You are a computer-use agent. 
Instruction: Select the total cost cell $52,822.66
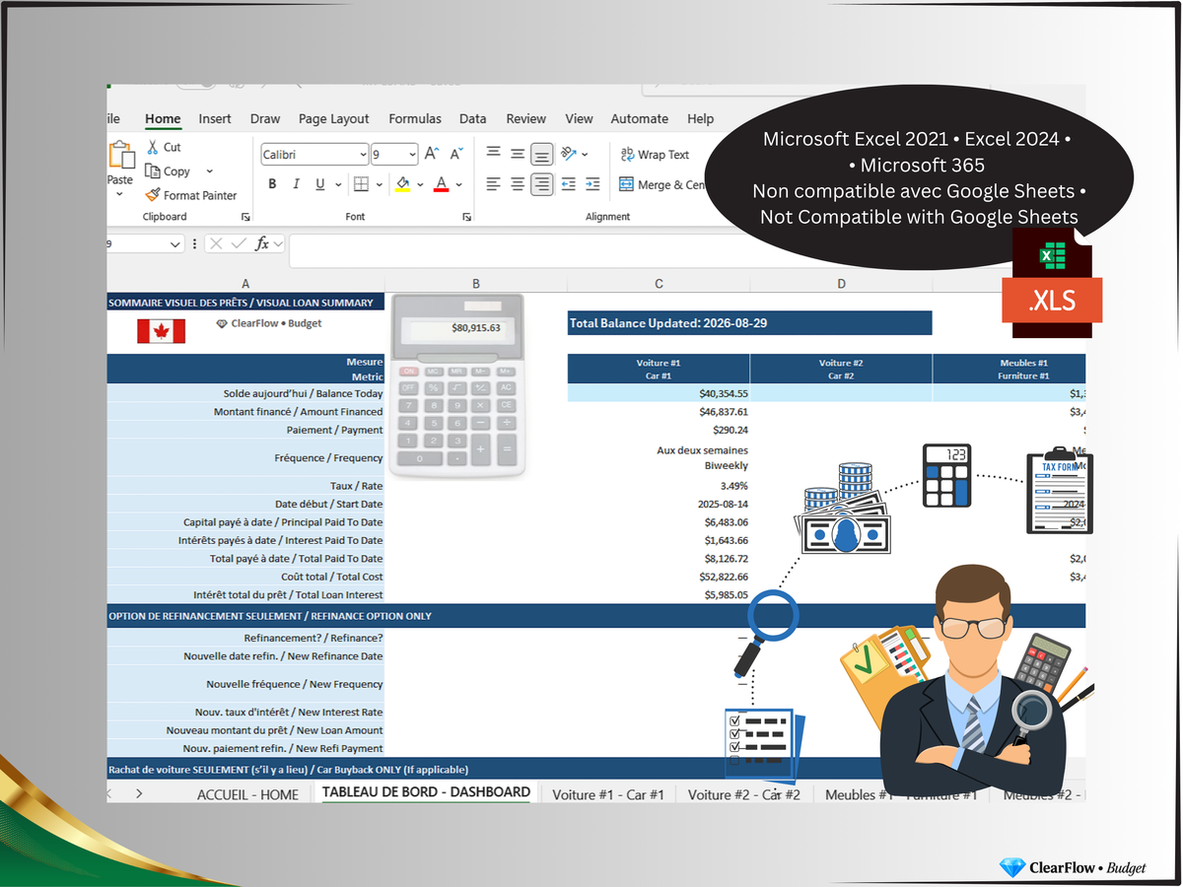tap(659, 577)
